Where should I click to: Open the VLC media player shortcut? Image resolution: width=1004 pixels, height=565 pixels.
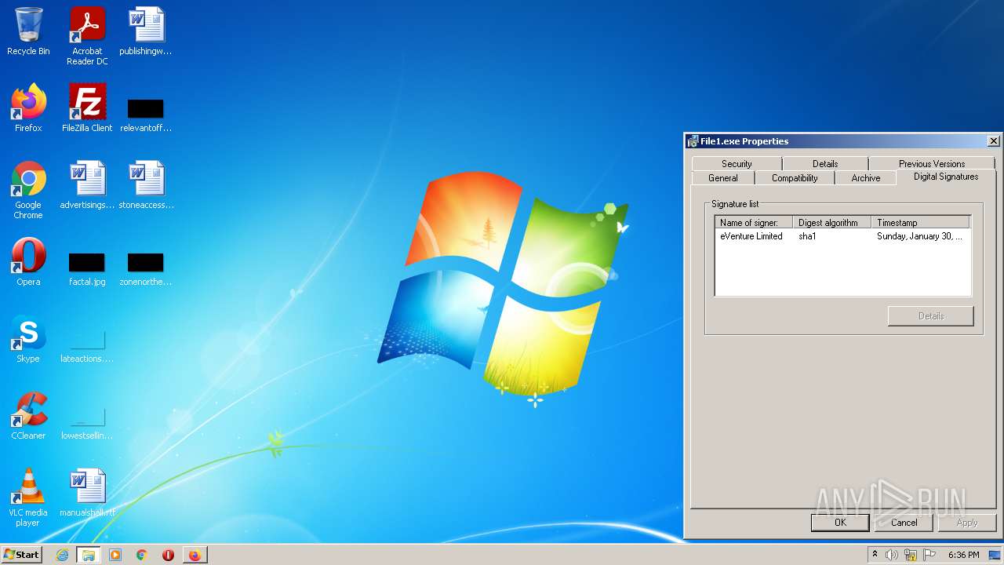tap(28, 498)
